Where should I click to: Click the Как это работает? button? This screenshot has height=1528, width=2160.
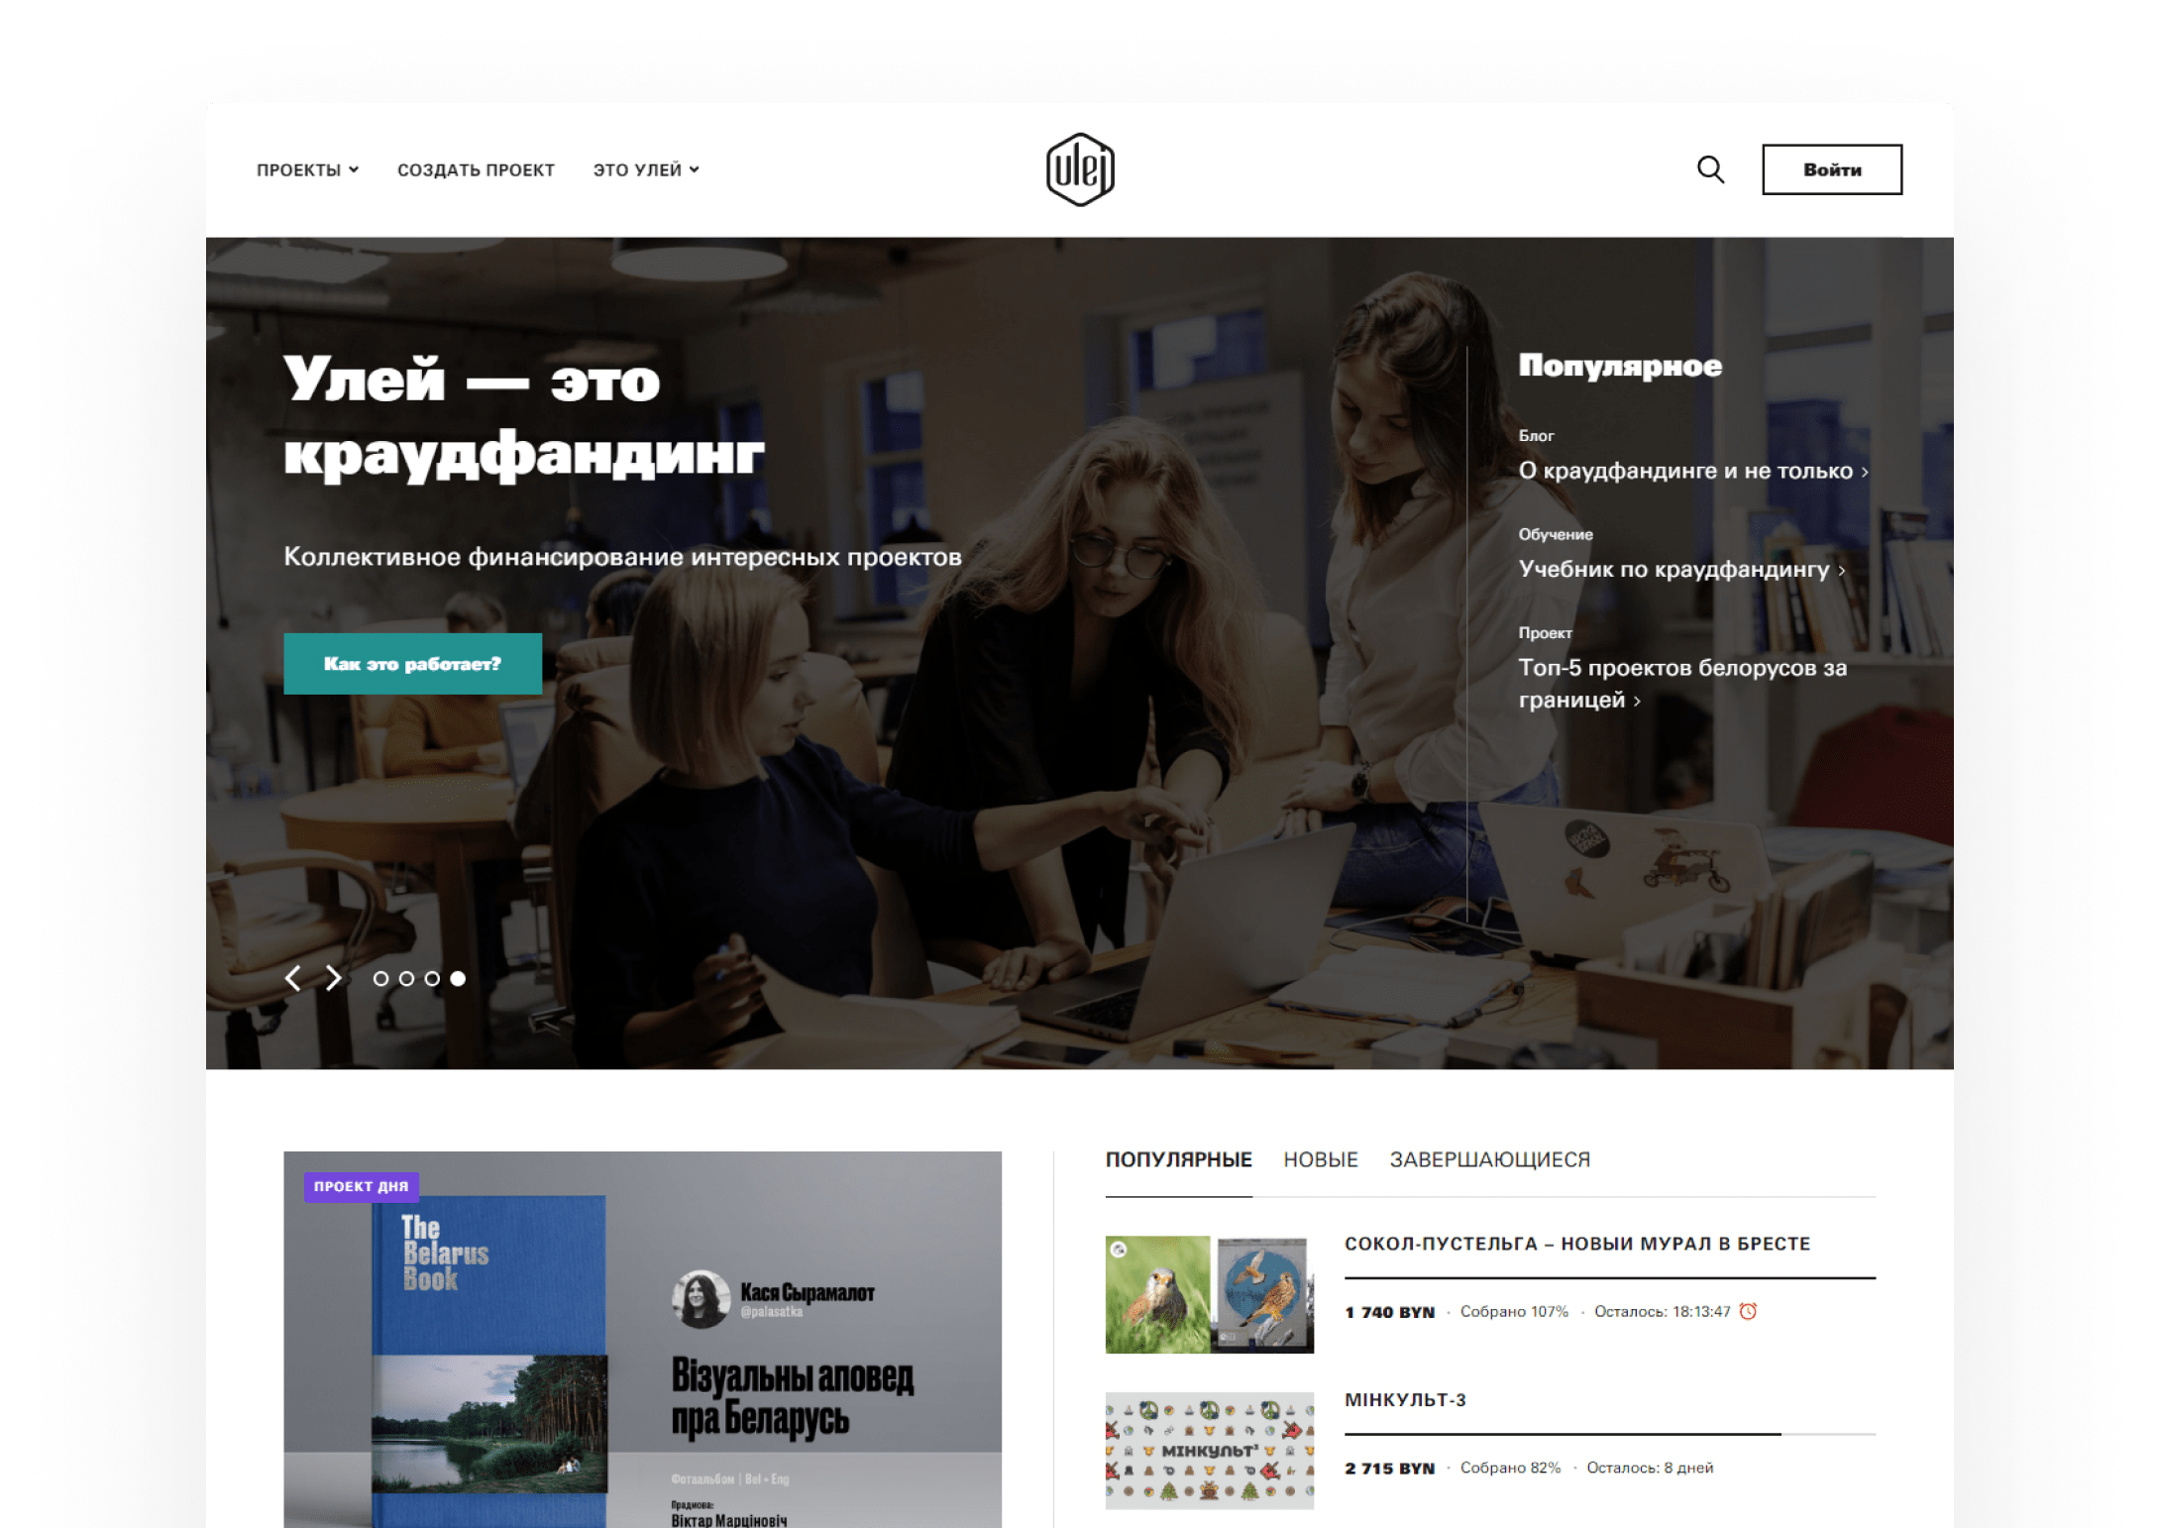412,664
